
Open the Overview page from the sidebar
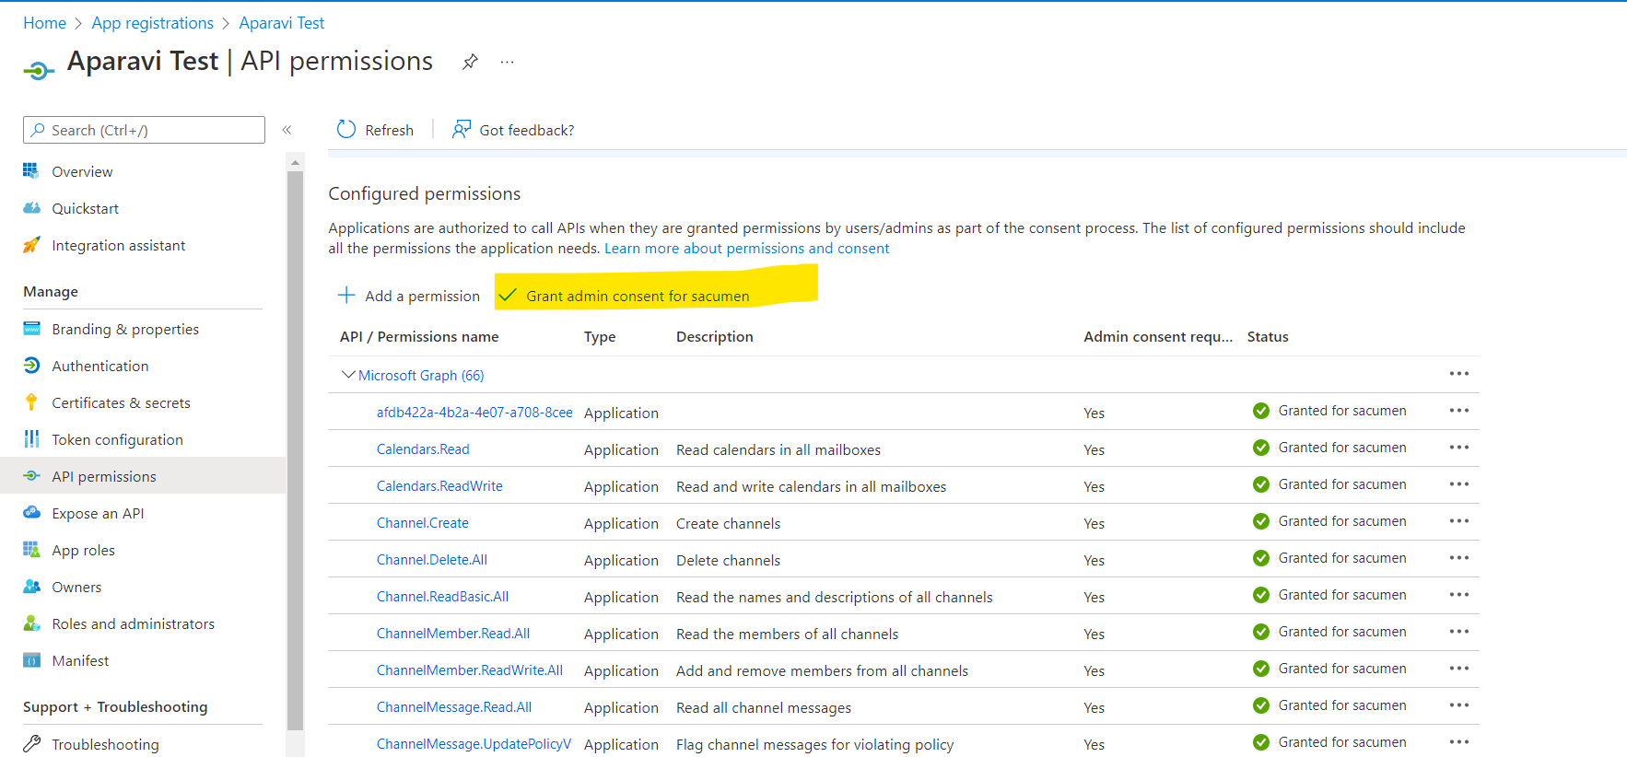pos(82,171)
